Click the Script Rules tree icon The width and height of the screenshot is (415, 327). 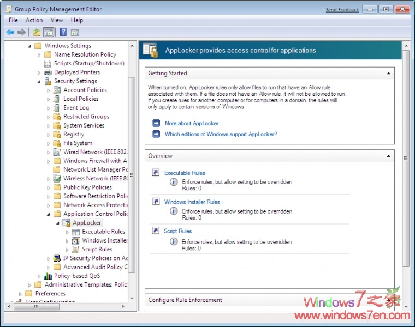pos(76,250)
